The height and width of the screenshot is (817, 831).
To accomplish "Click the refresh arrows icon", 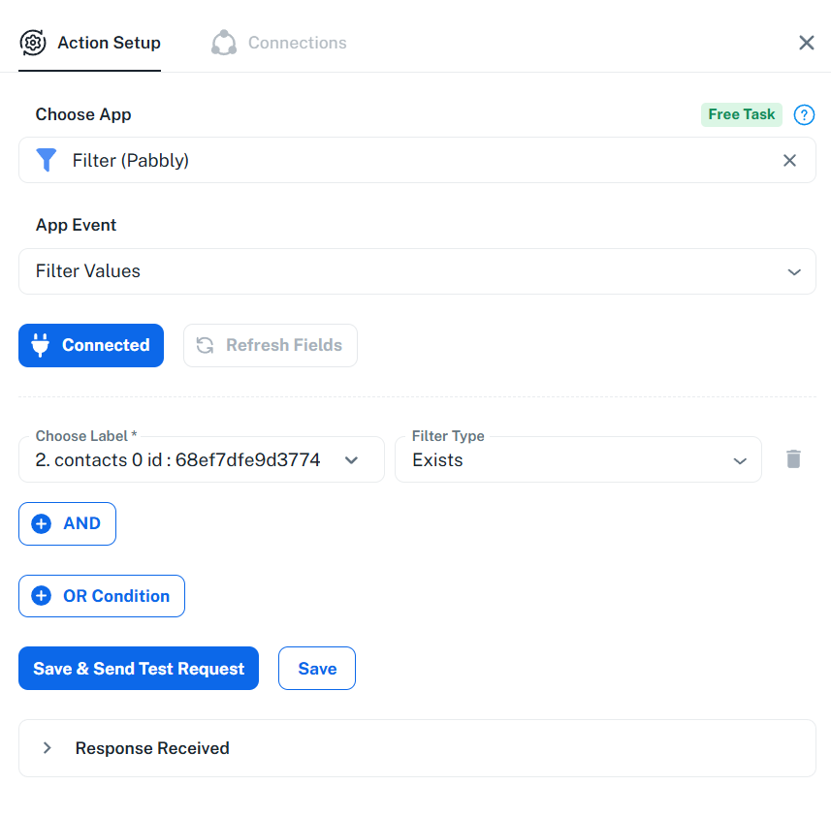I will pos(205,345).
